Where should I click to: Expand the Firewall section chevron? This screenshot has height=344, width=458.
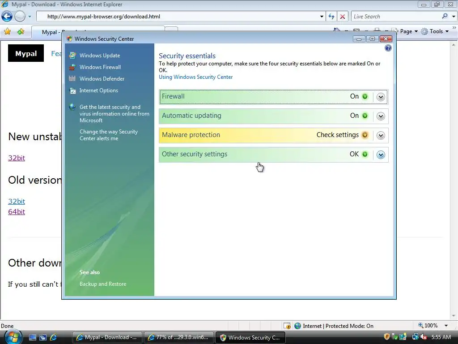tap(381, 97)
